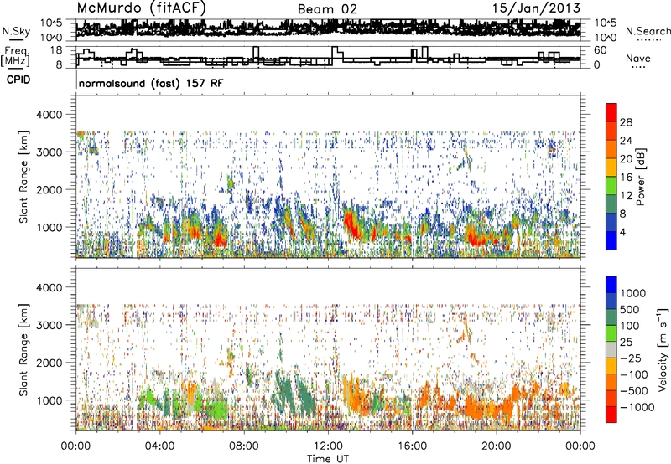This screenshot has height=464, width=671.
Task: Click the 16 dB label on power colorbar
Action: click(x=626, y=178)
